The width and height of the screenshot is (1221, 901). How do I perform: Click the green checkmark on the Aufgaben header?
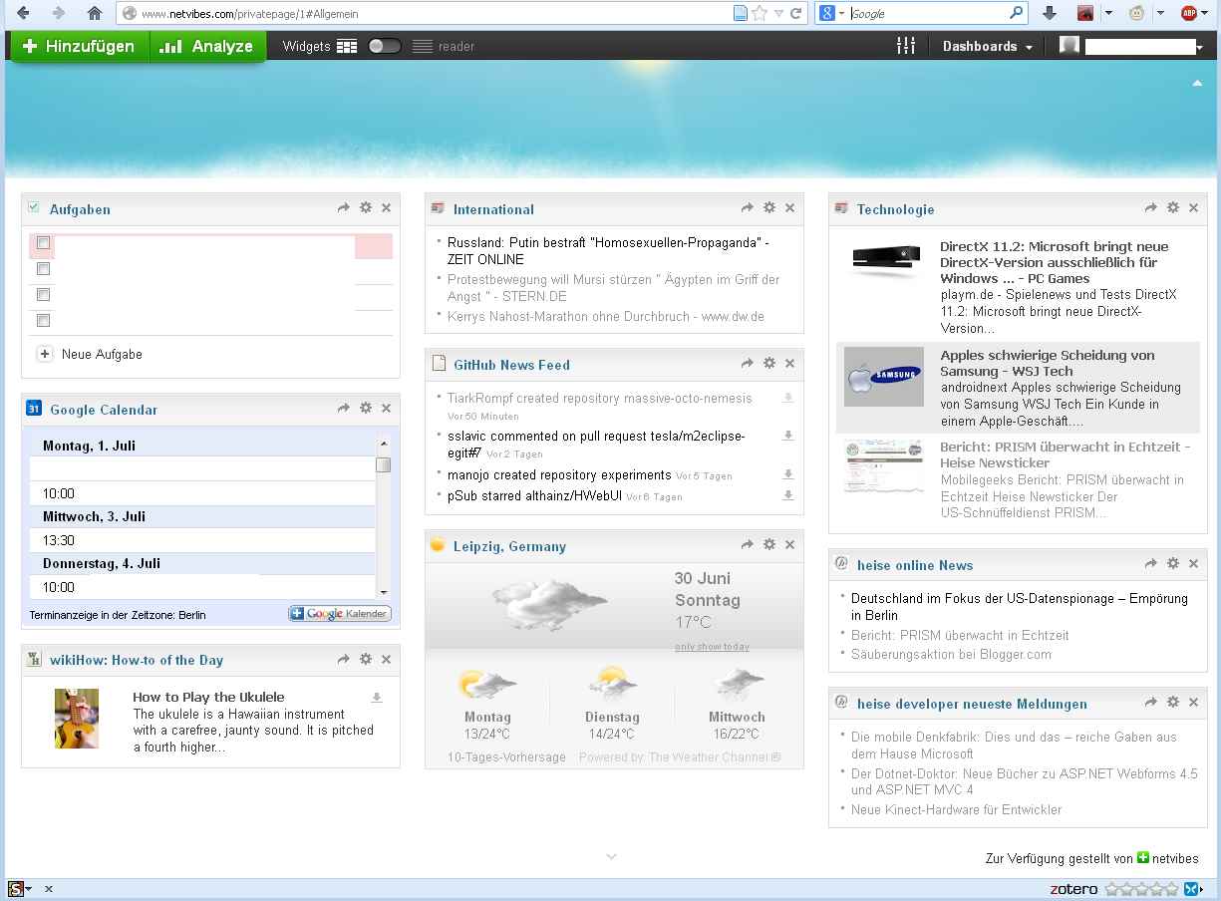coord(33,208)
